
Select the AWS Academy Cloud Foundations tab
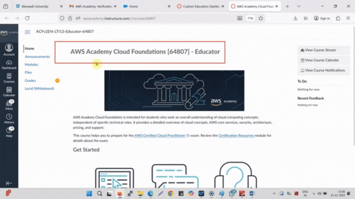(x=255, y=6)
